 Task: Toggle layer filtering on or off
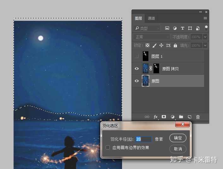206,27
